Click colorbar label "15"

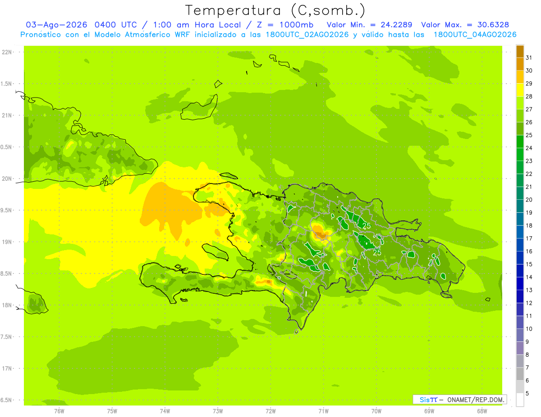coord(529,265)
